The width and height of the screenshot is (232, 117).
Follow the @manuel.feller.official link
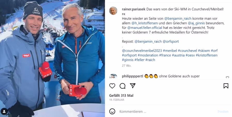click(x=145, y=28)
